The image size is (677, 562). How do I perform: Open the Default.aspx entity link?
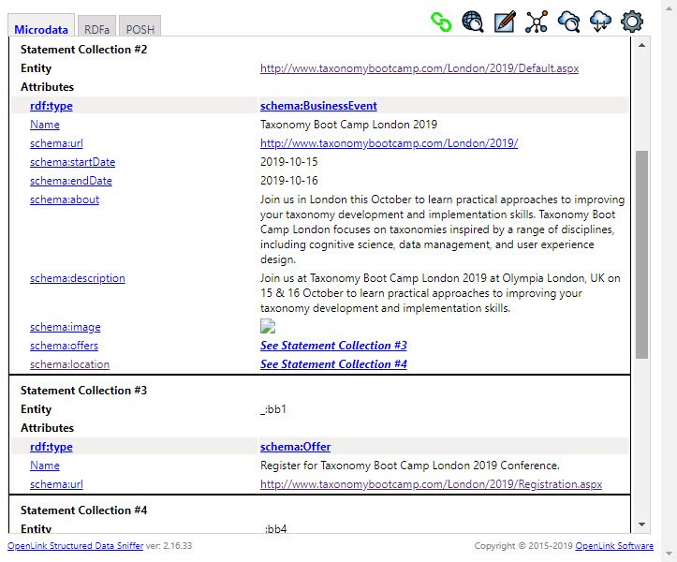[x=419, y=68]
